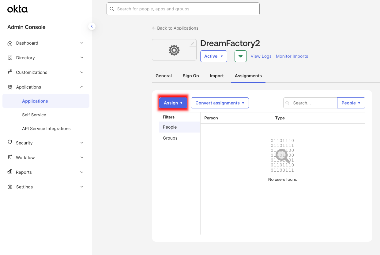Select Groups under Filters
Image resolution: width=380 pixels, height=255 pixels.
(x=170, y=138)
